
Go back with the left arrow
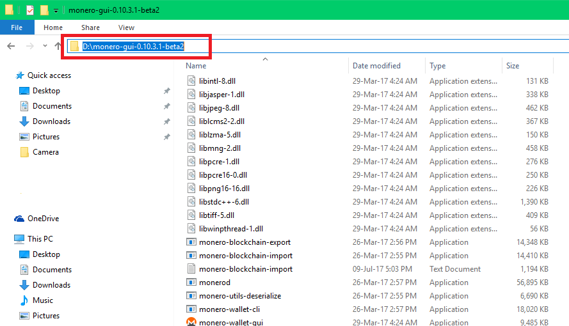tap(12, 46)
